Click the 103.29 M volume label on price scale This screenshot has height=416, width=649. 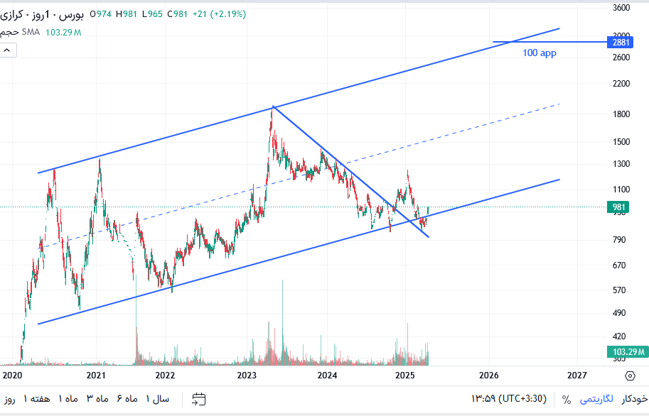(628, 352)
